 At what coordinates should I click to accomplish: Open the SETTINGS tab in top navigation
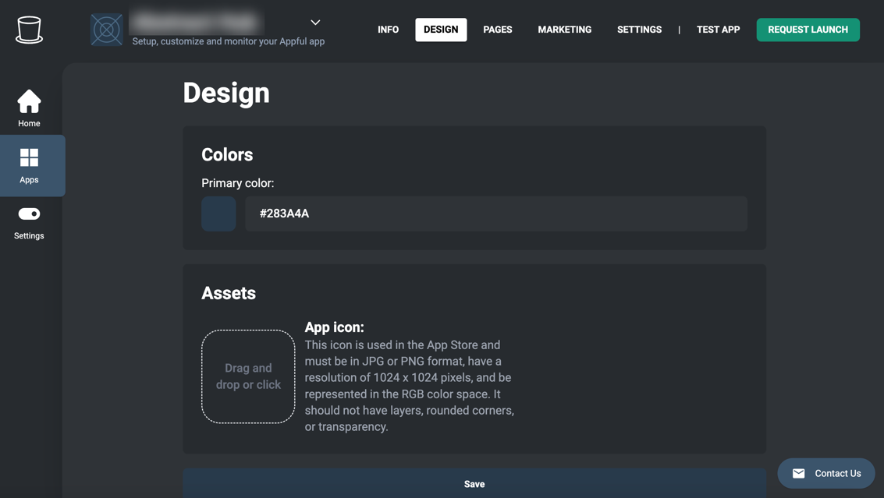pos(639,30)
